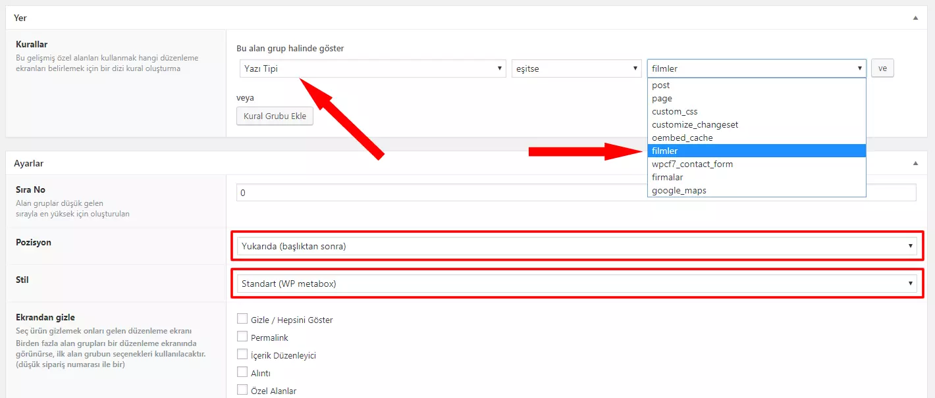935x398 pixels.
Task: Click Kural Grubu Ekle button
Action: 275,116
